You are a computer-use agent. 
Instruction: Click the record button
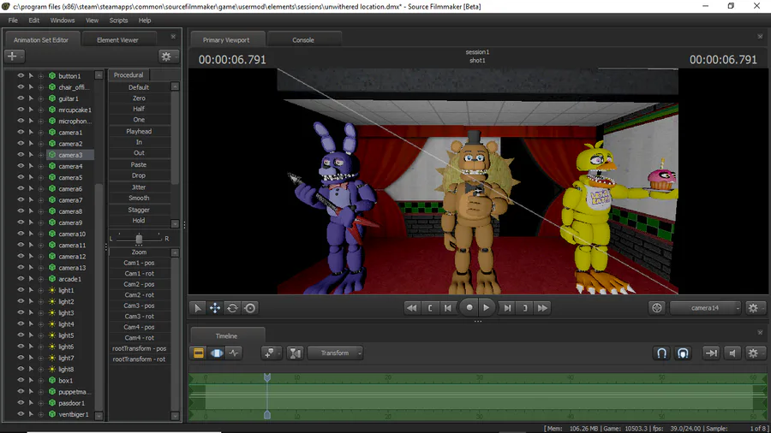tap(469, 308)
